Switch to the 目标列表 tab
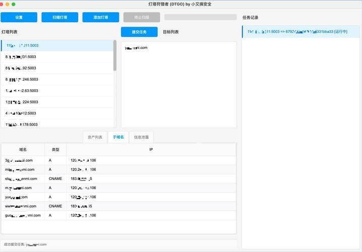Viewport: 362px width, 252px height. (170, 32)
